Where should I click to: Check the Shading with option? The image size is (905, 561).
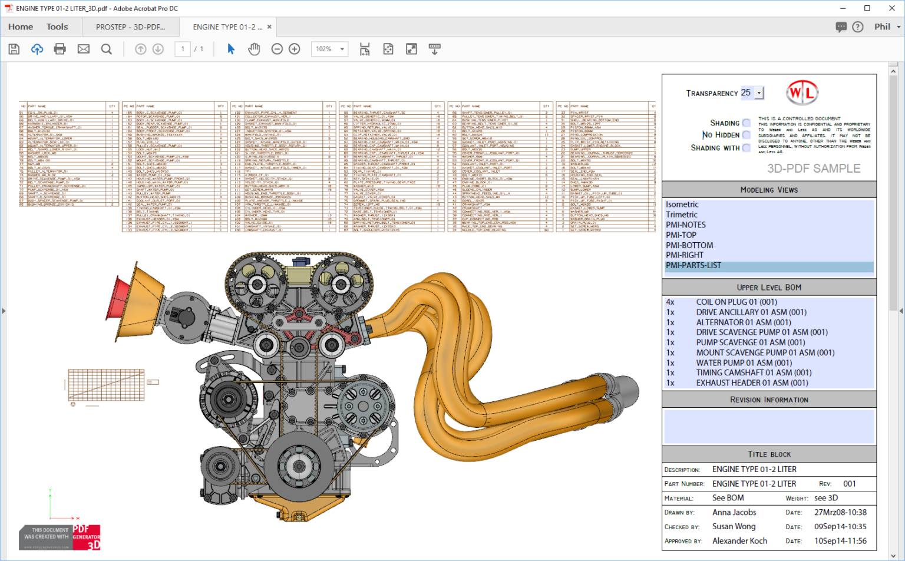(746, 147)
